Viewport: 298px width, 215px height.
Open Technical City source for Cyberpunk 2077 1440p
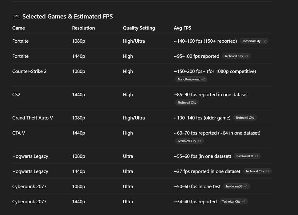[231, 201]
